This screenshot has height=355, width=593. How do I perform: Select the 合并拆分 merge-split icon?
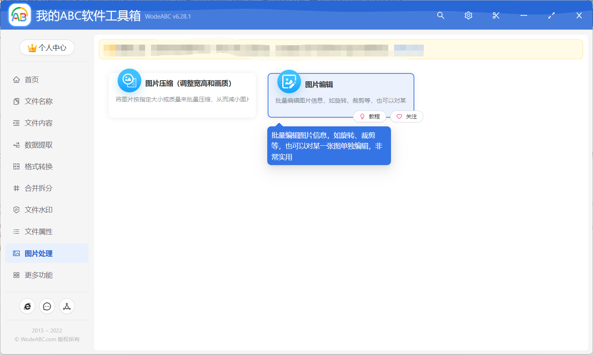coord(16,188)
